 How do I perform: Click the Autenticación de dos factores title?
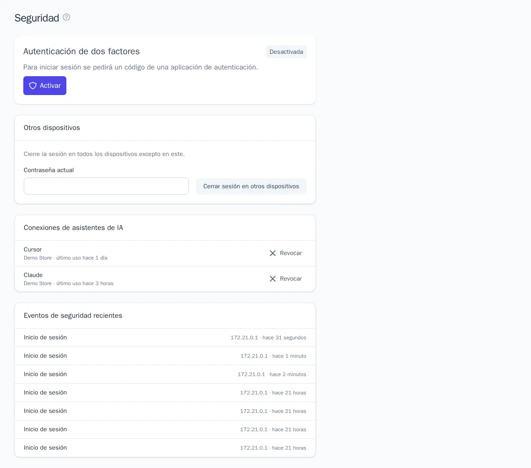click(x=82, y=52)
